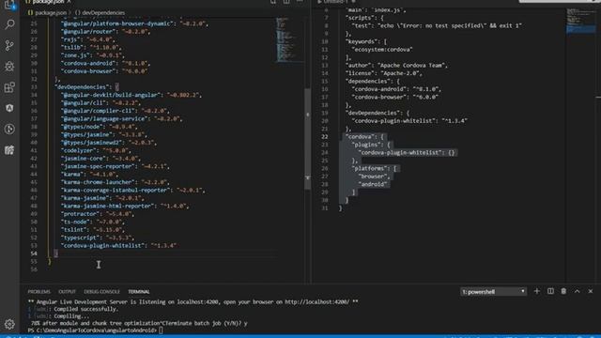Click the right editor's minimap
601x338 pixels.
[x=580, y=21]
